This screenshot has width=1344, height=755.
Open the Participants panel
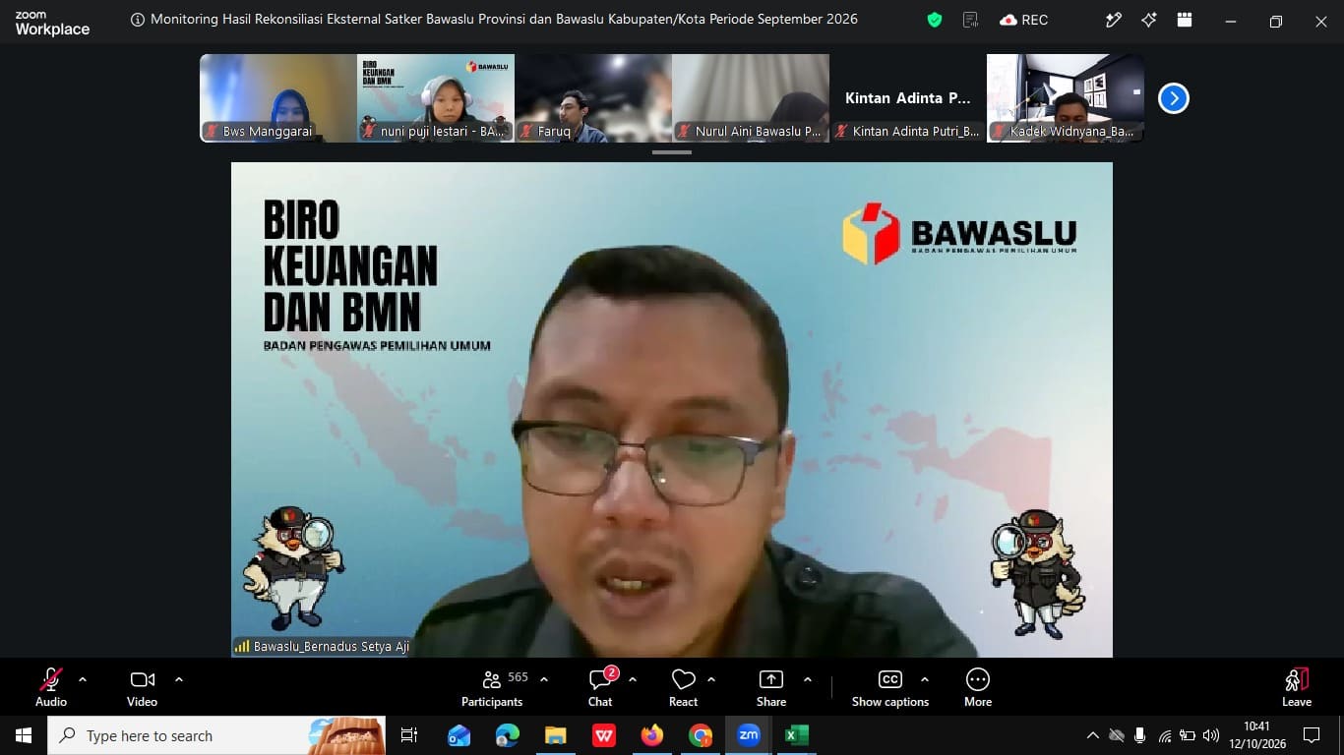492,687
